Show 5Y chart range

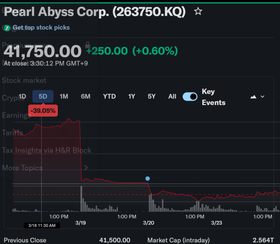(151, 97)
